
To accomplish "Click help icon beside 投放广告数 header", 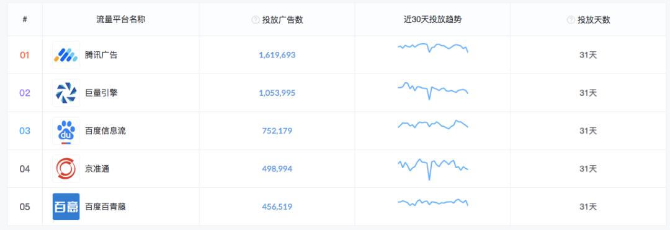I will click(x=256, y=20).
